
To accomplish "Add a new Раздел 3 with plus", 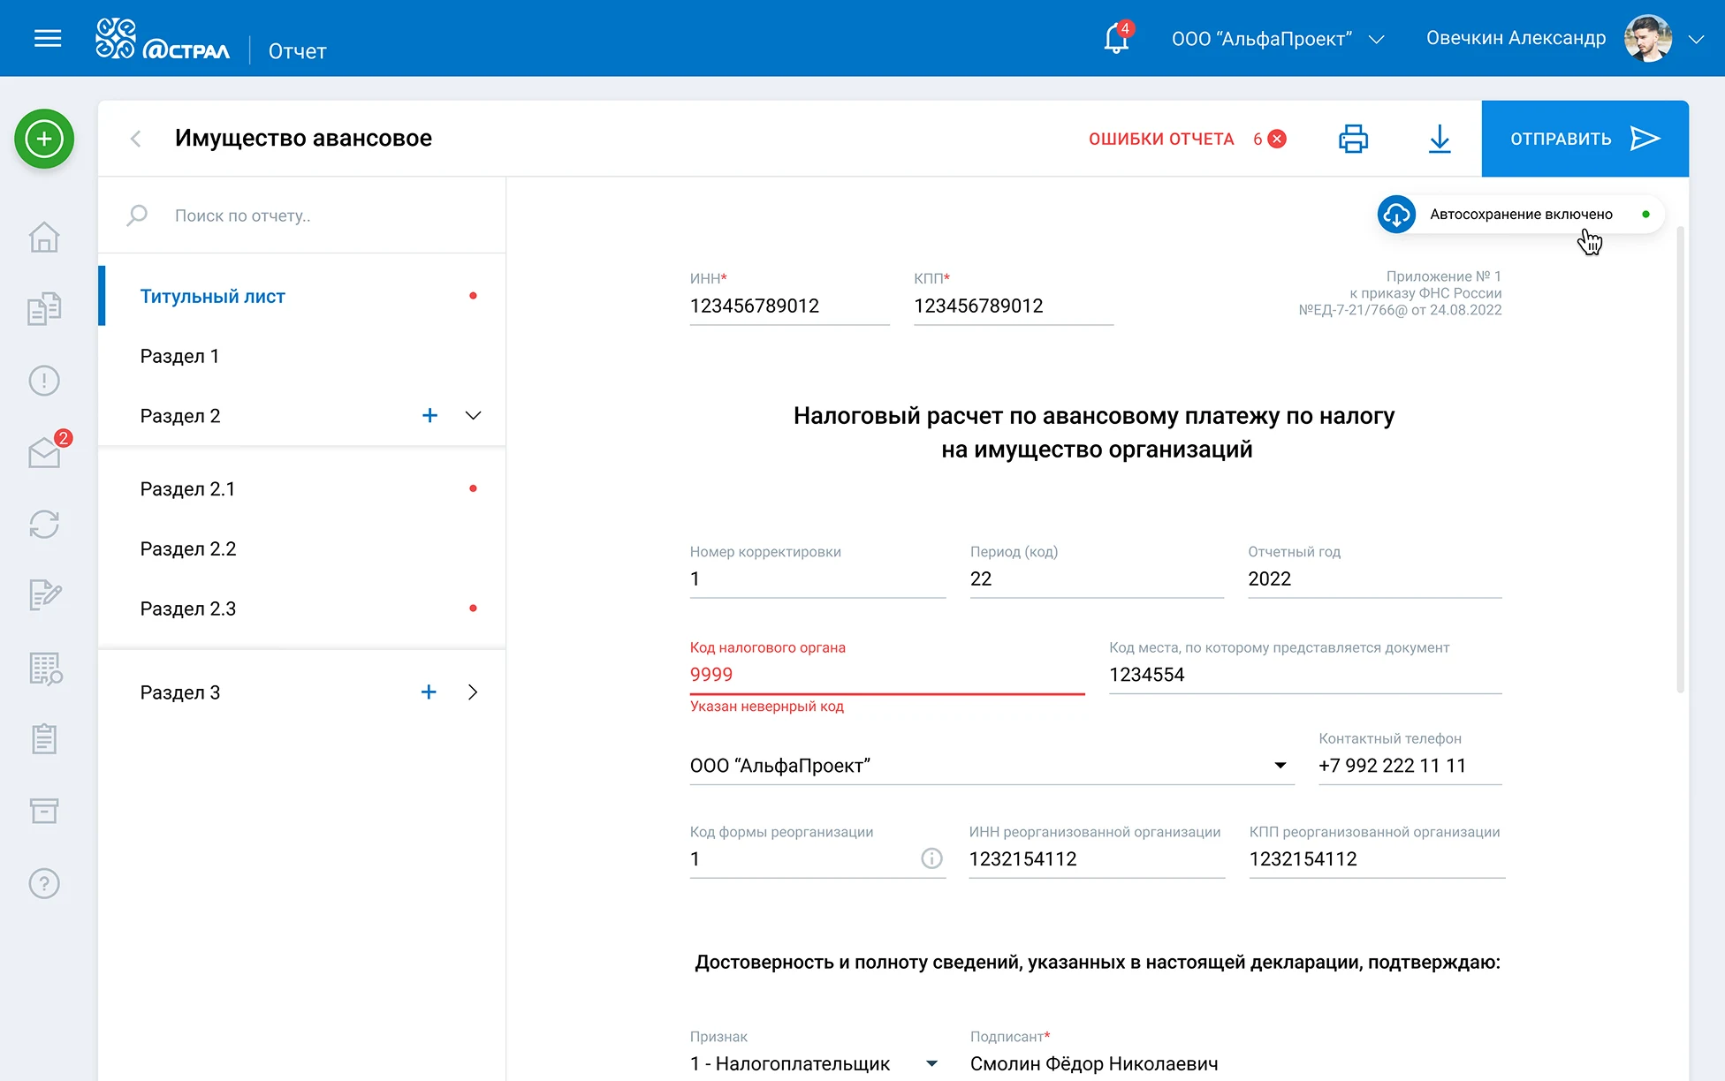I will 429,692.
